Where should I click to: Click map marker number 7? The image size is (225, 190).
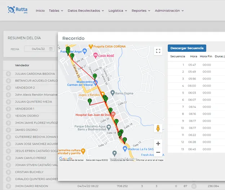(116, 122)
